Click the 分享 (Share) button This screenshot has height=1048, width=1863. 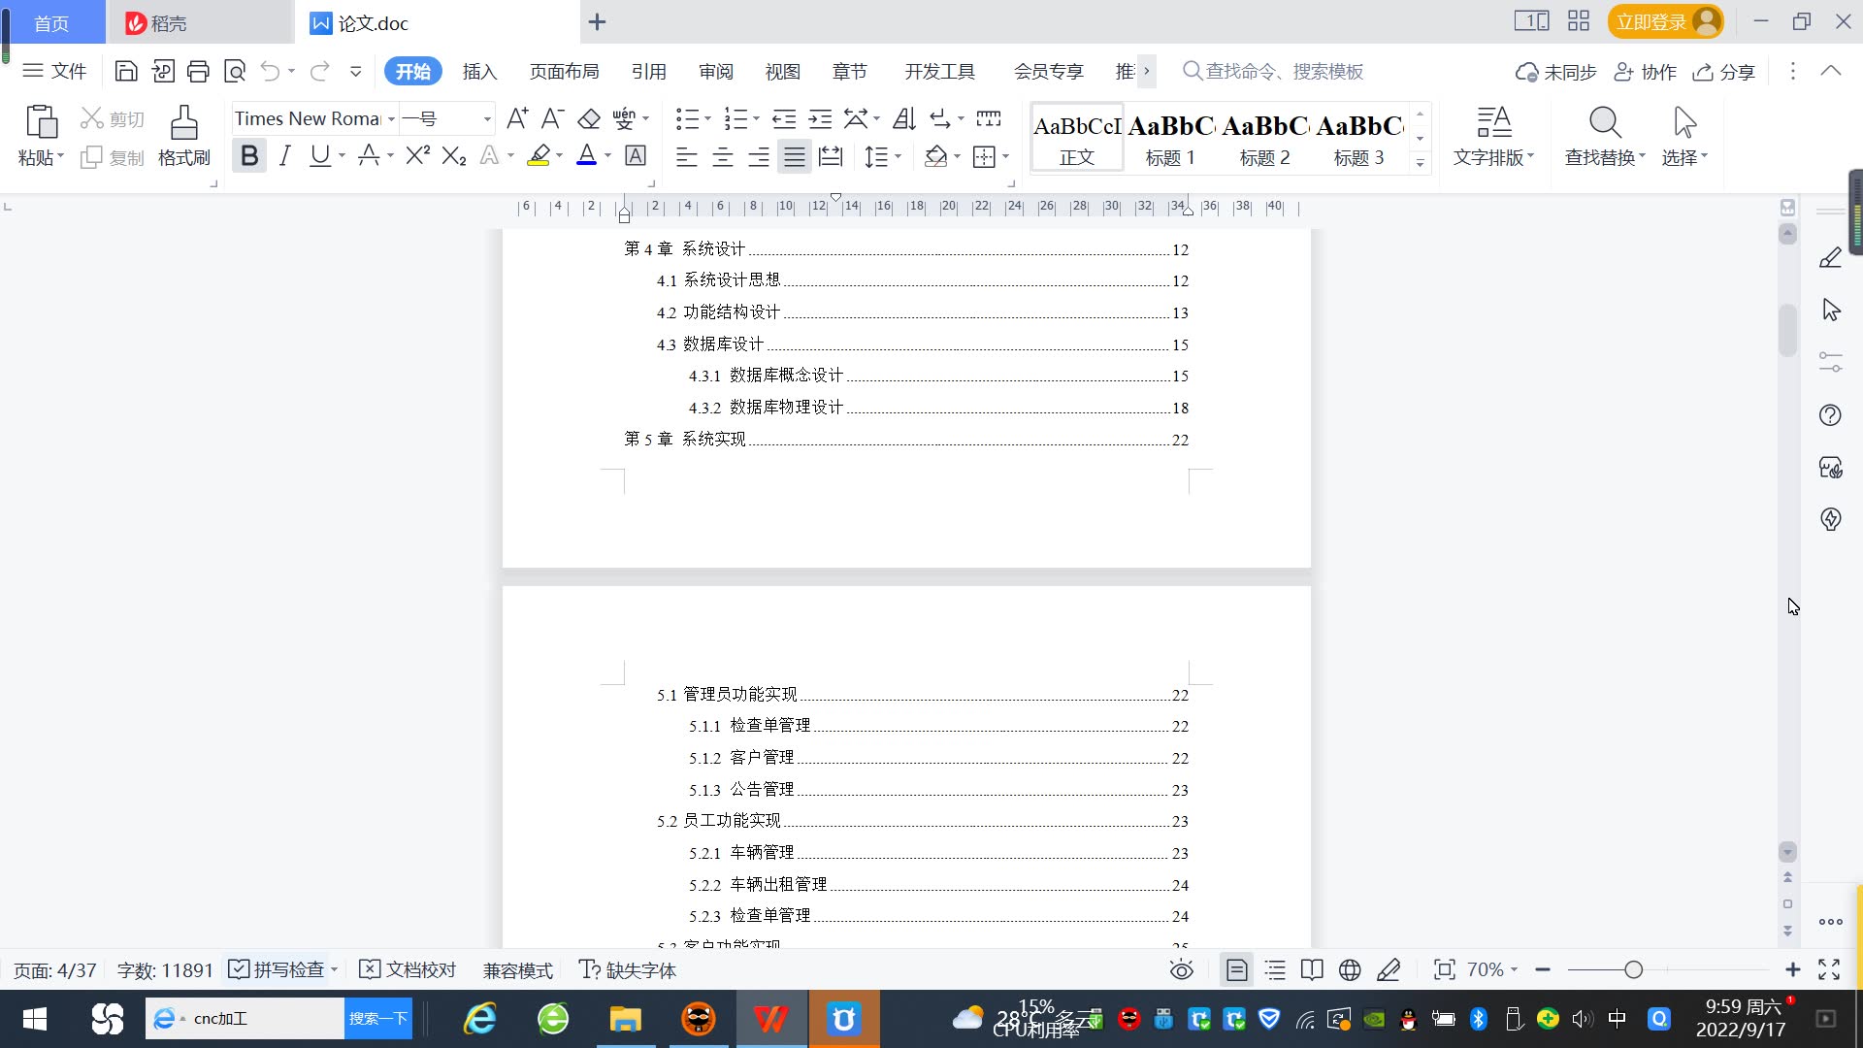[x=1724, y=71]
